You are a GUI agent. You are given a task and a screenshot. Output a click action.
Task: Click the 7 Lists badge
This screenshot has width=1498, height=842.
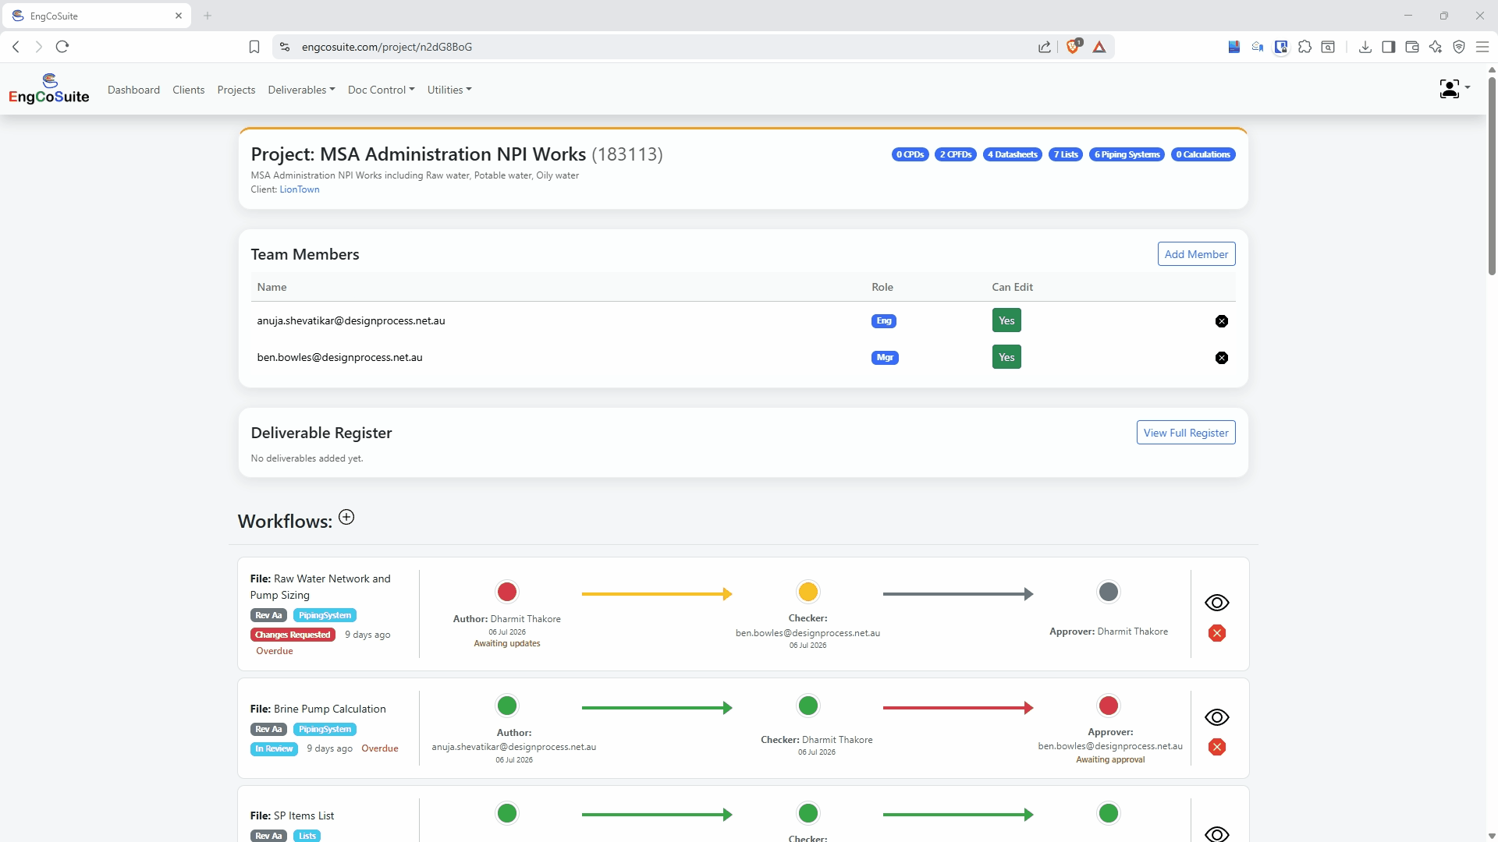pos(1066,154)
